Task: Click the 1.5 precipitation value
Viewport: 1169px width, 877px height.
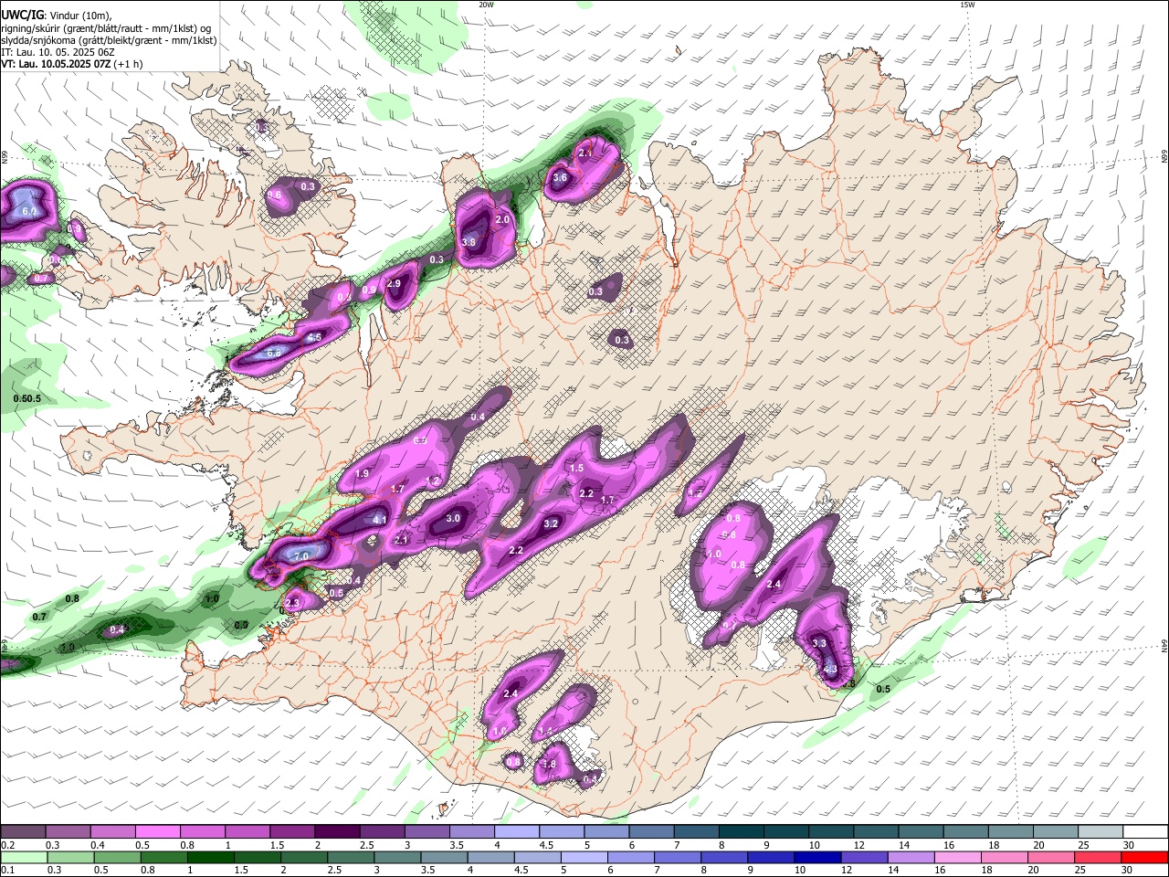Action: [576, 468]
